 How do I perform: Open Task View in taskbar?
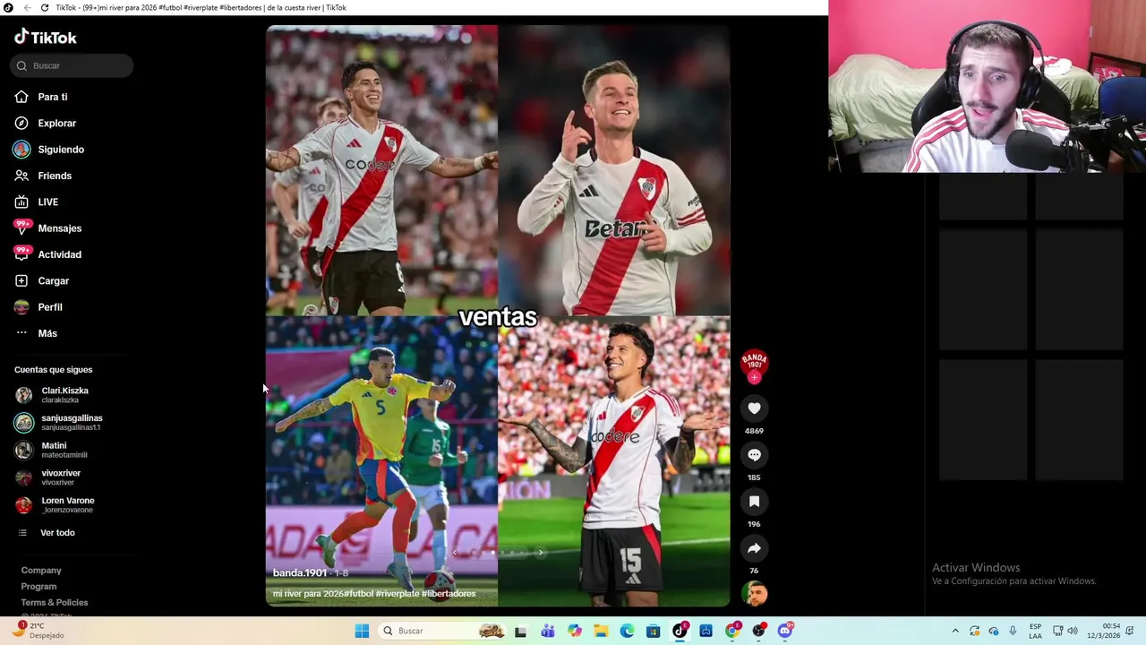[x=521, y=631]
